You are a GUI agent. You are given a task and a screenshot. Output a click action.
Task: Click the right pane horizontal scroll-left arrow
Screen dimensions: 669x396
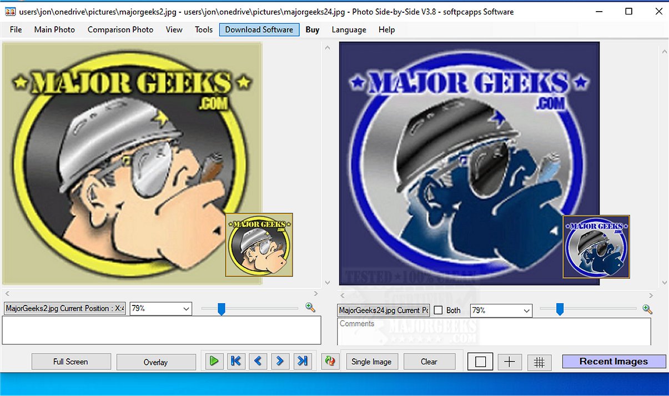(343, 295)
